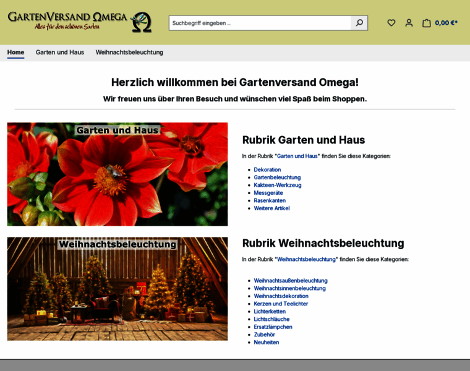Focus the Suchbegriff eingeben search field
The width and height of the screenshot is (470, 371).
point(260,23)
